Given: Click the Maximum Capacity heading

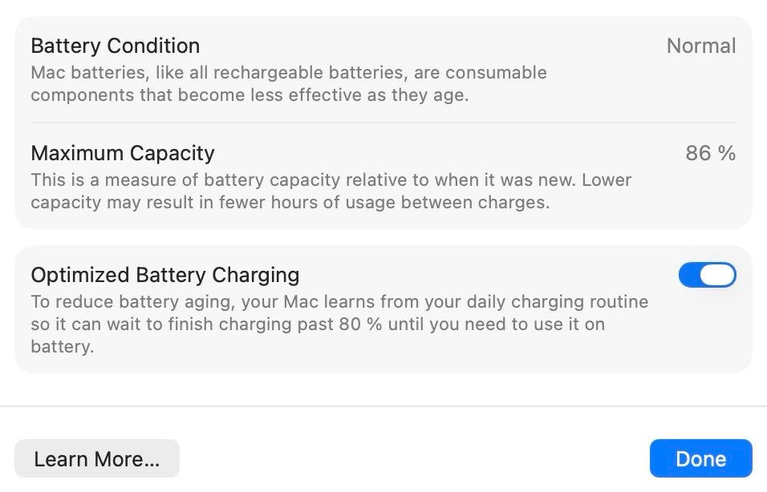Looking at the screenshot, I should click(x=123, y=153).
